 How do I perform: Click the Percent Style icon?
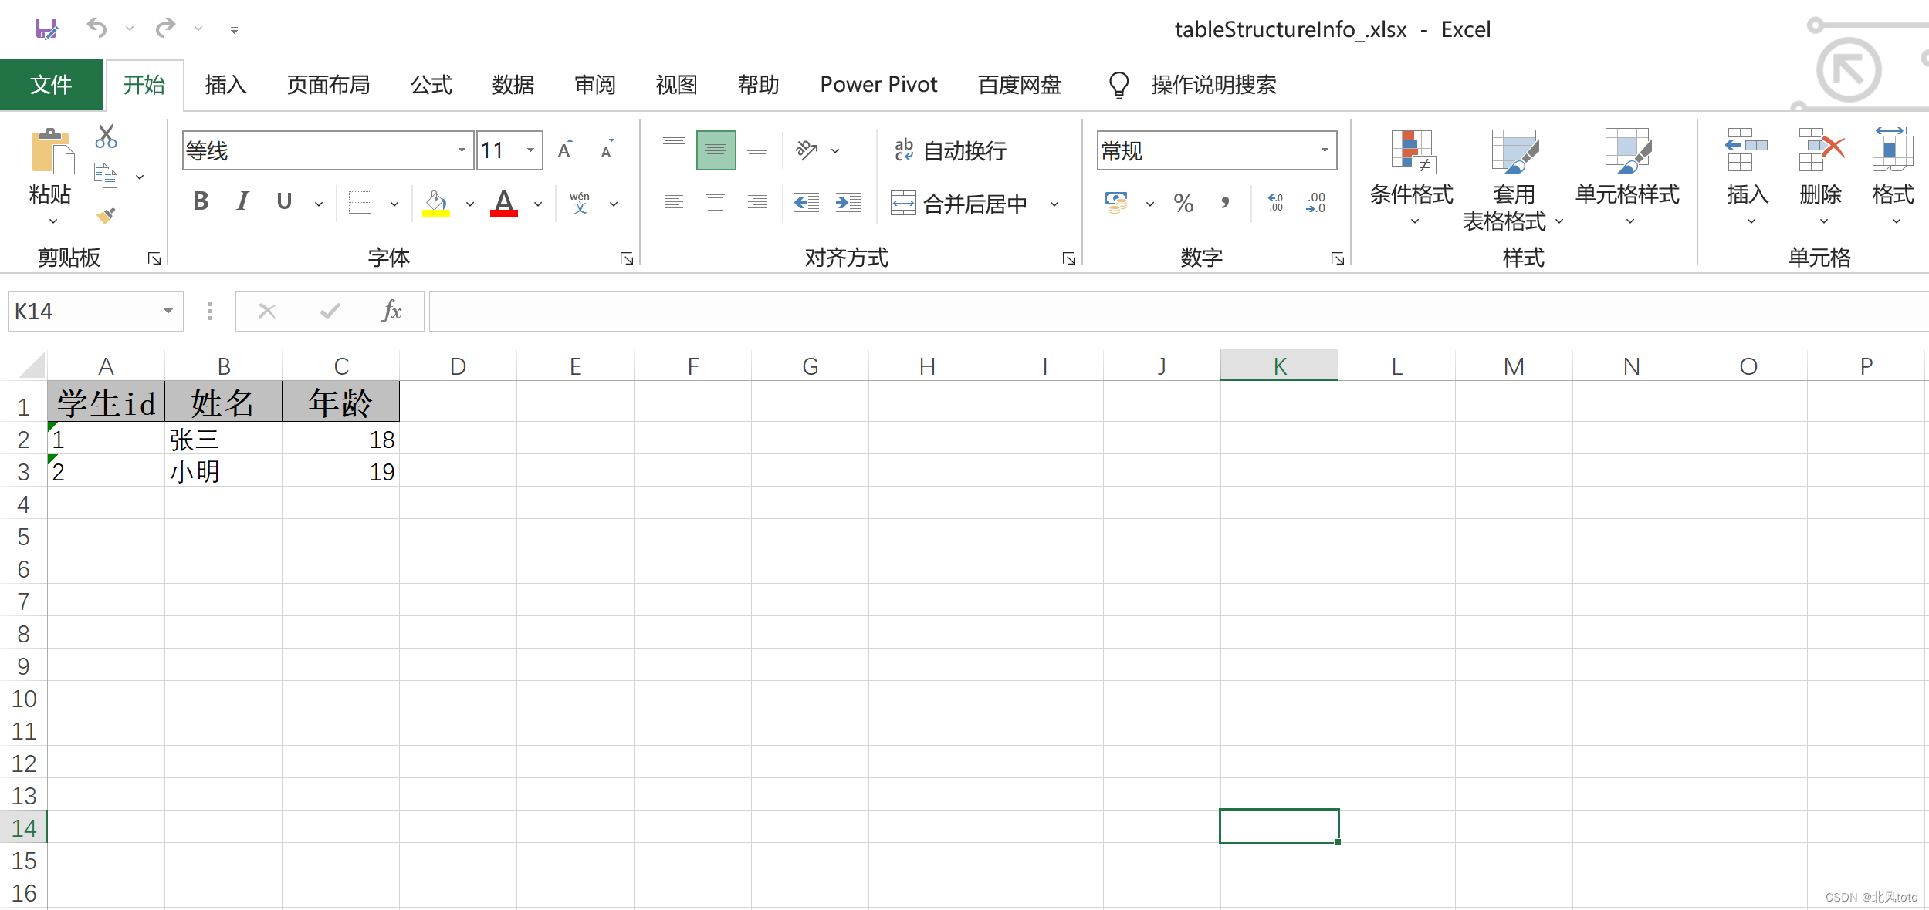click(x=1183, y=204)
